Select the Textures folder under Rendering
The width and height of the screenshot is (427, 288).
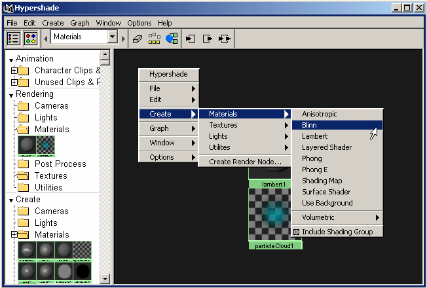43,175
